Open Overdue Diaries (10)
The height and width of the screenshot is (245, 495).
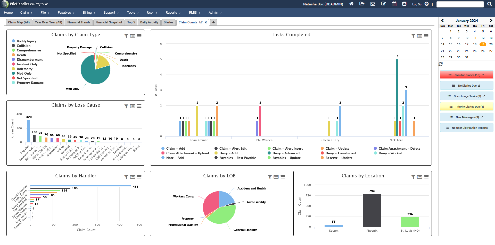coord(467,75)
